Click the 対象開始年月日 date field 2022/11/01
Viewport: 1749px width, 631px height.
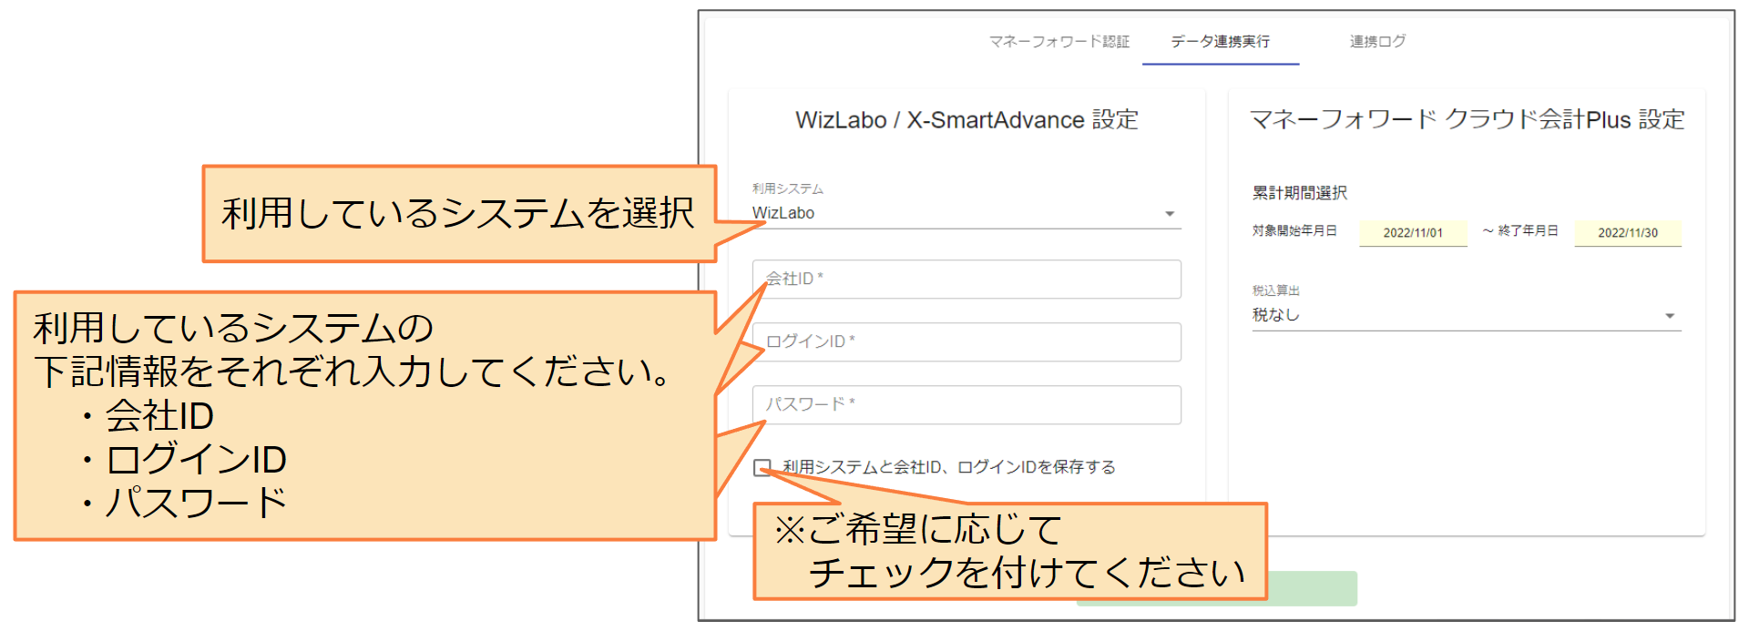1413,233
